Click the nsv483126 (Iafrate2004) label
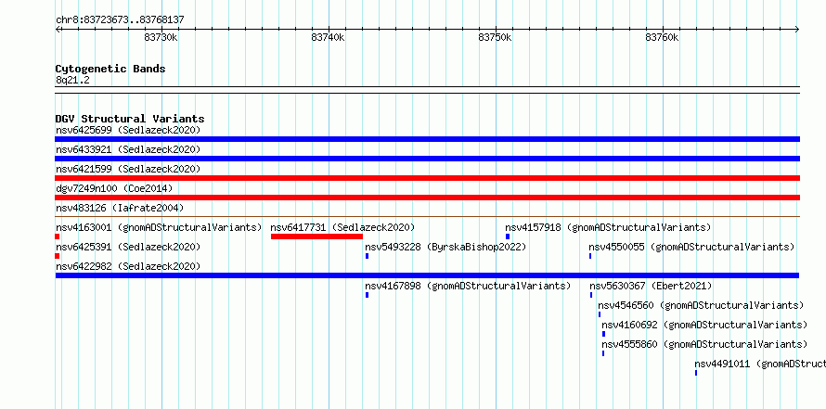826x409 pixels. pyautogui.click(x=120, y=208)
